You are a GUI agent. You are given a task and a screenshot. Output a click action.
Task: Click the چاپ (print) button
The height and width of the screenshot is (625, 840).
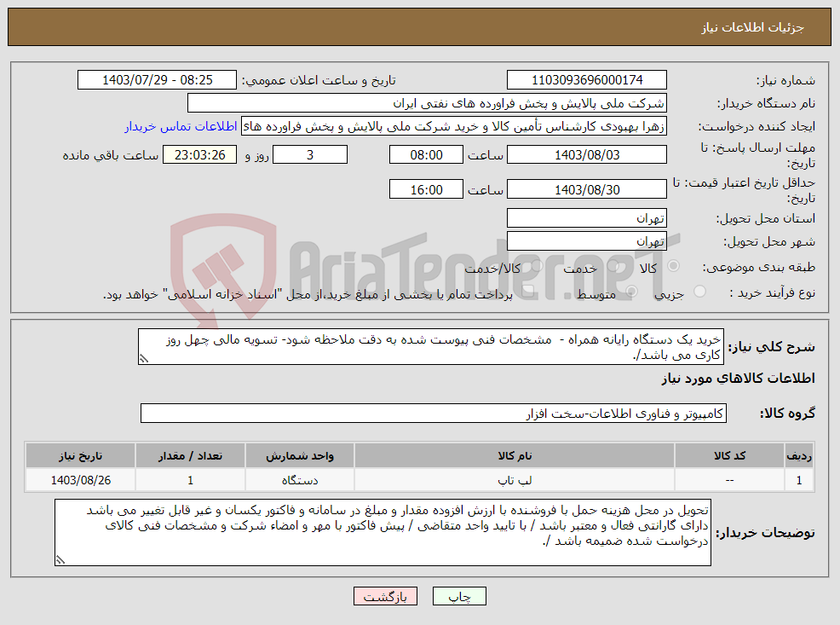[x=459, y=596]
